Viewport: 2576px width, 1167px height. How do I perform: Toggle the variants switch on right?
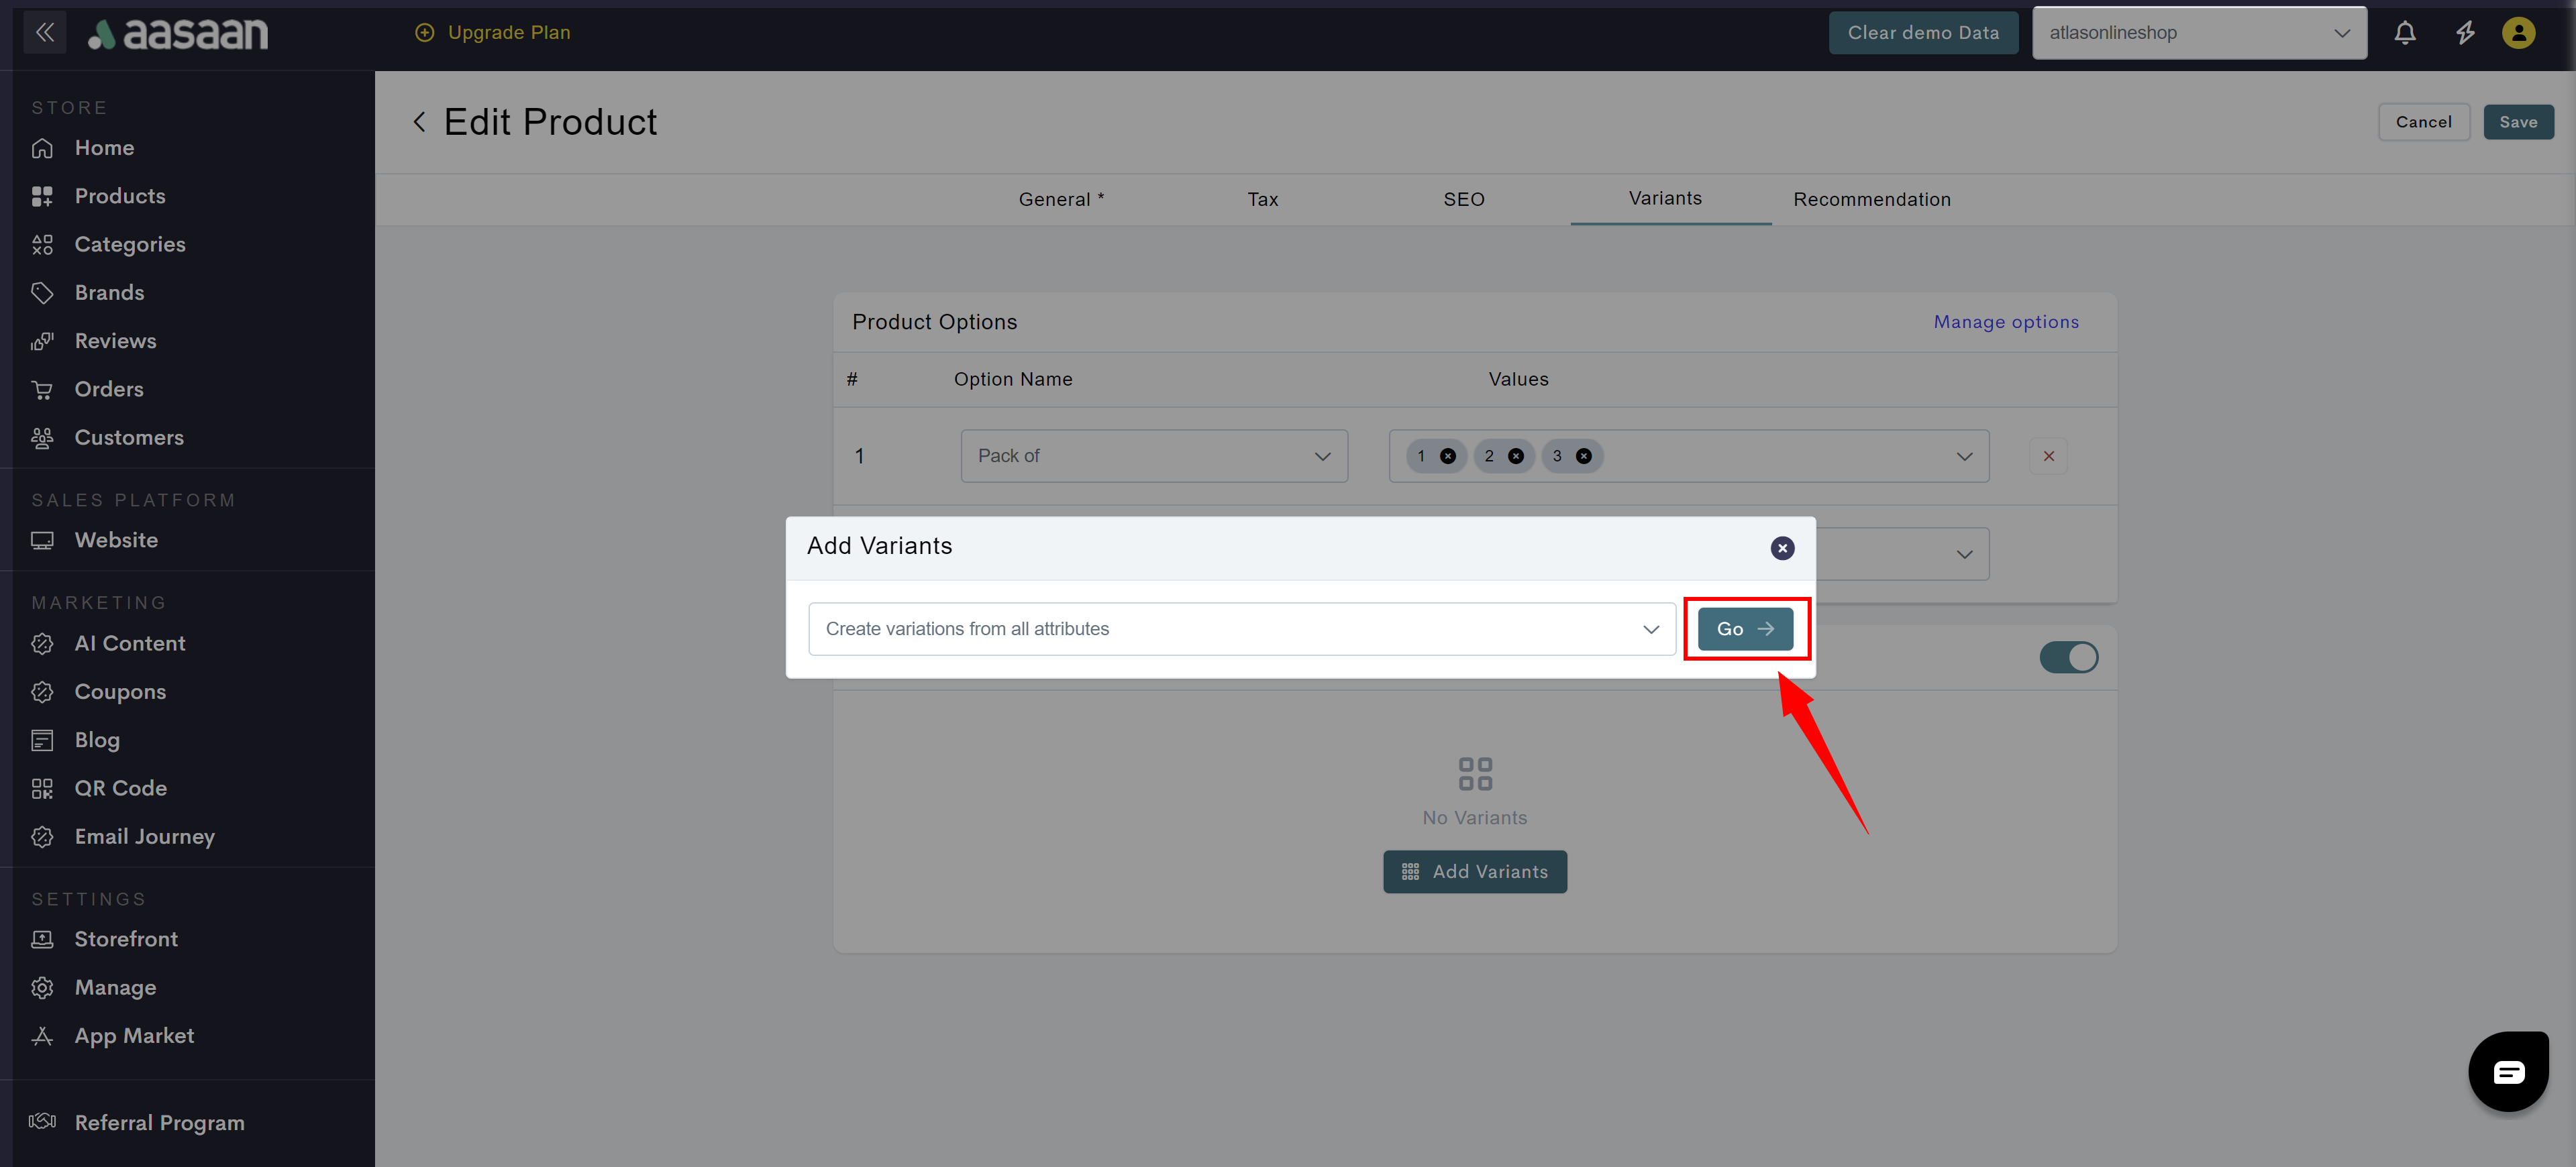[x=2068, y=657]
